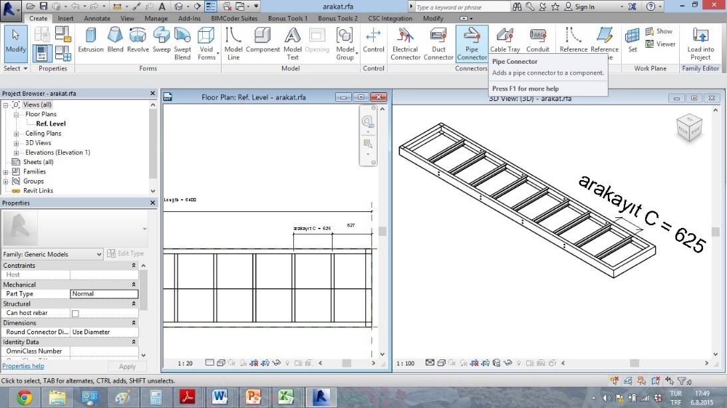Expand the 3D Views tree node
Image resolution: width=727 pixels, height=408 pixels.
[x=16, y=143]
